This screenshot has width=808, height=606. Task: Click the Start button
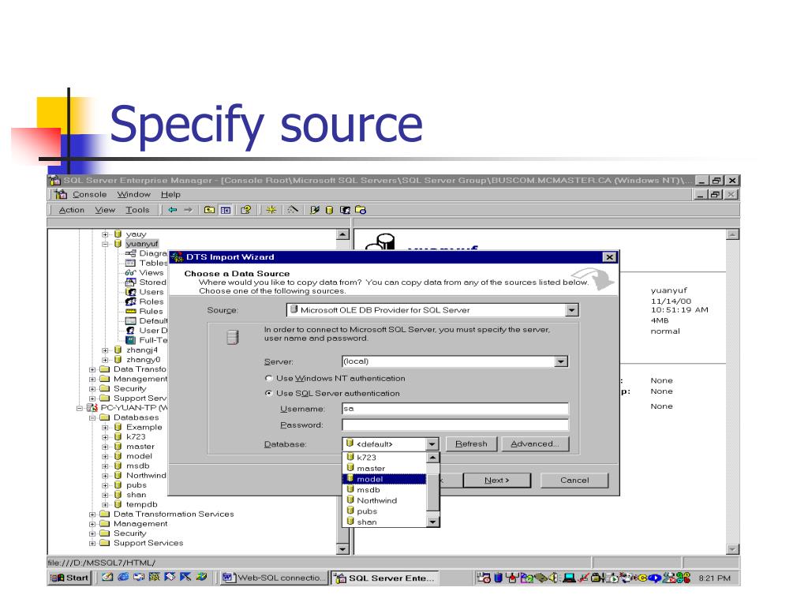[x=69, y=578]
